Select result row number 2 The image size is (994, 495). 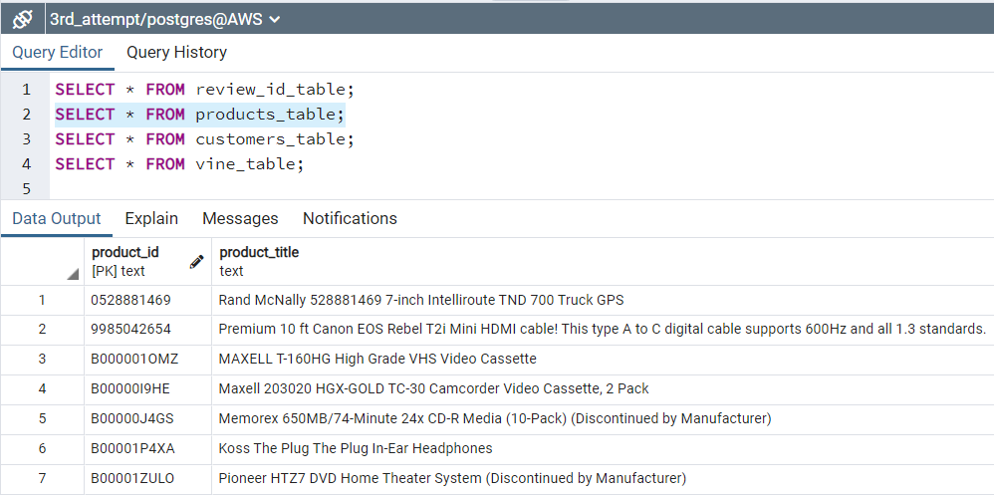click(42, 330)
